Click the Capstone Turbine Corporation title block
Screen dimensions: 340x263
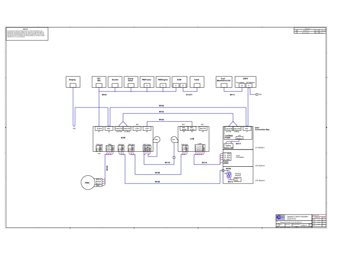[x=301, y=221]
